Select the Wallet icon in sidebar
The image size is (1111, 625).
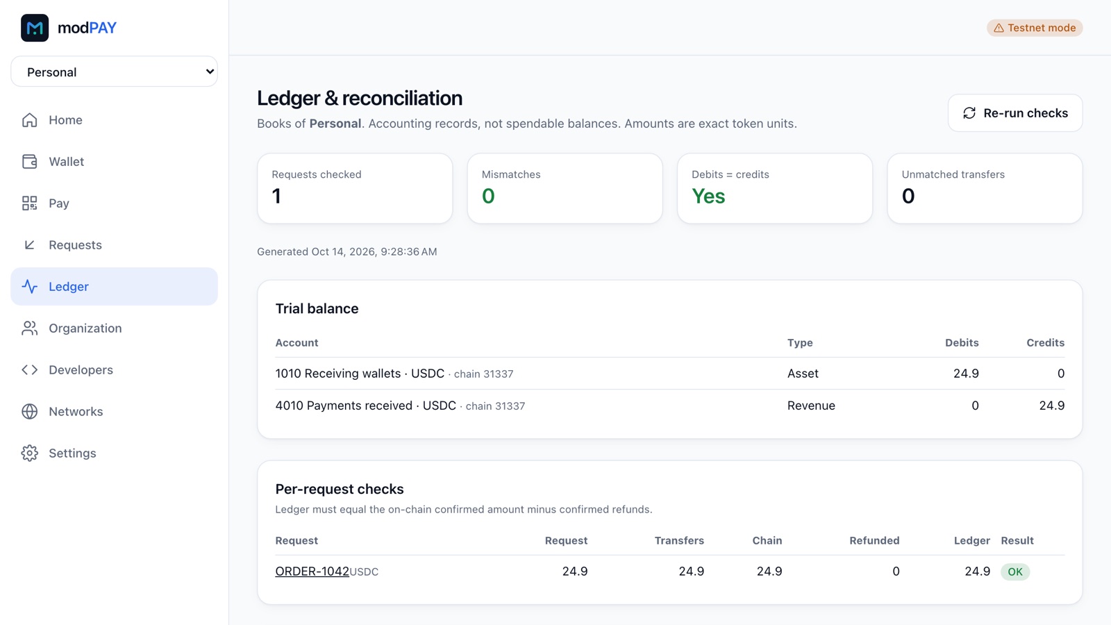click(29, 162)
